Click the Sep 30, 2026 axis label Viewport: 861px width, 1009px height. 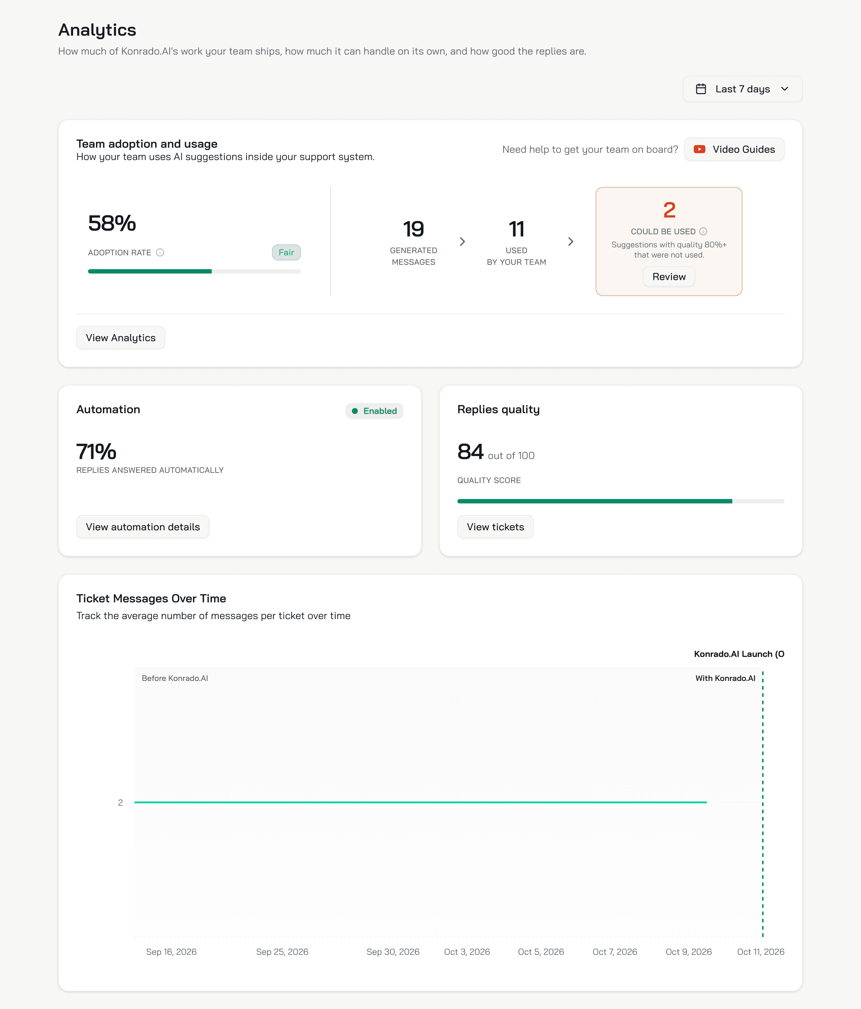[393, 952]
